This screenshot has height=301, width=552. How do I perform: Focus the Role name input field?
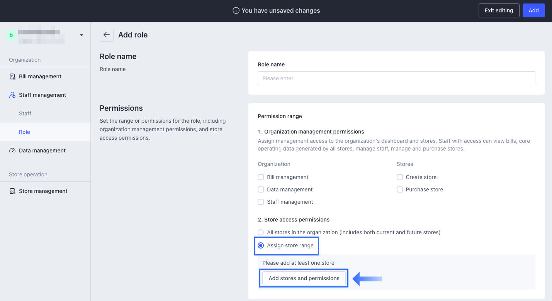pyautogui.click(x=396, y=78)
